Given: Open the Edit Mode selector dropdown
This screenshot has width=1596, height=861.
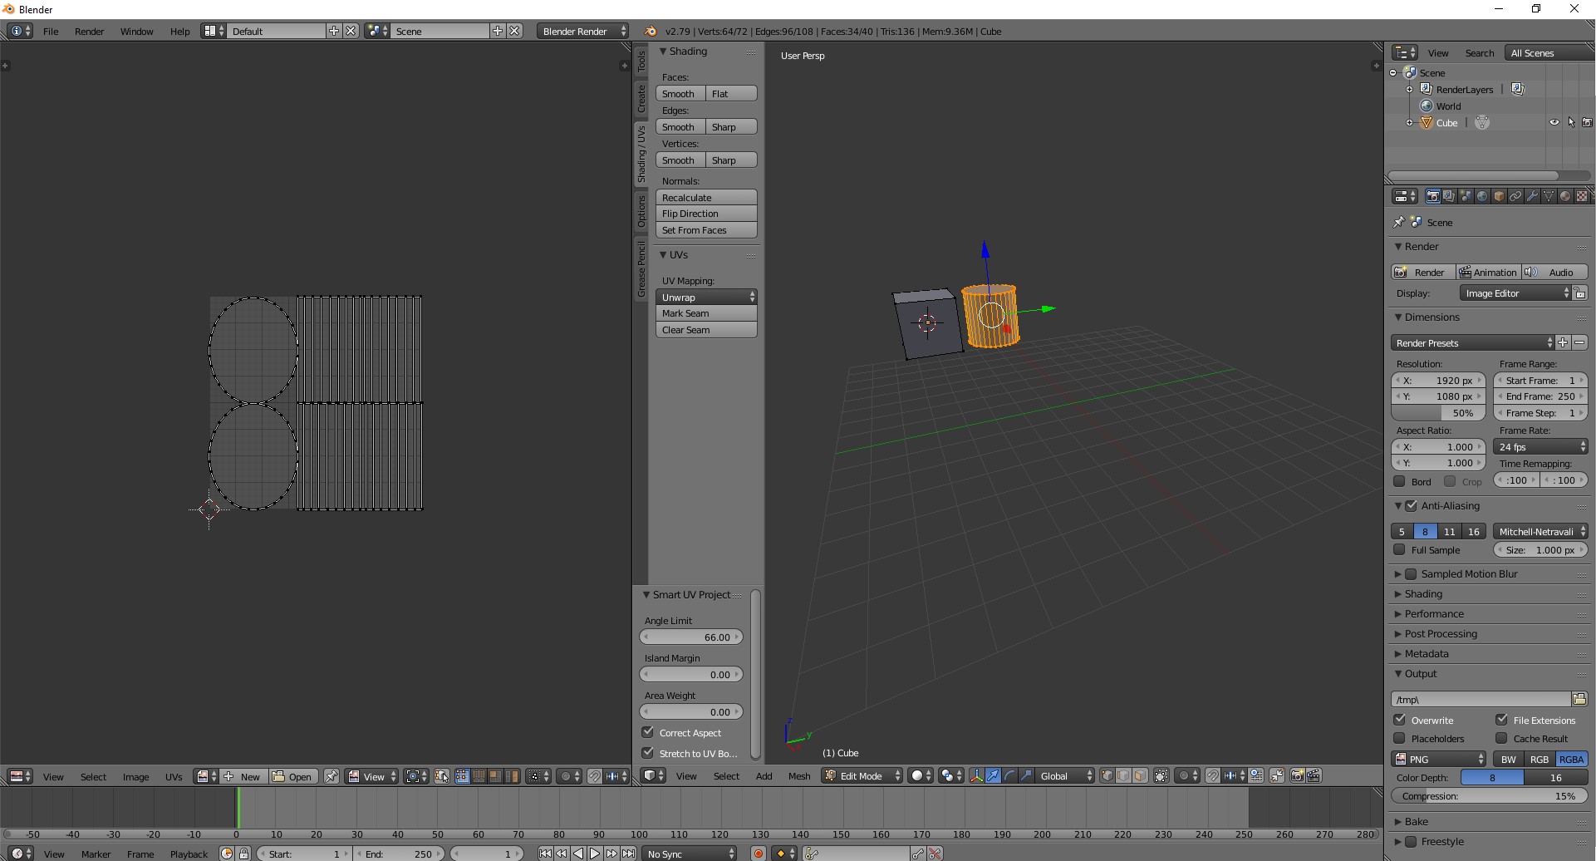Looking at the screenshot, I should 862,775.
